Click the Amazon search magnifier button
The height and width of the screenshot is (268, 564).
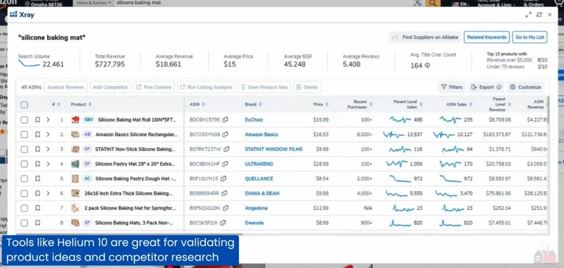point(433,3)
